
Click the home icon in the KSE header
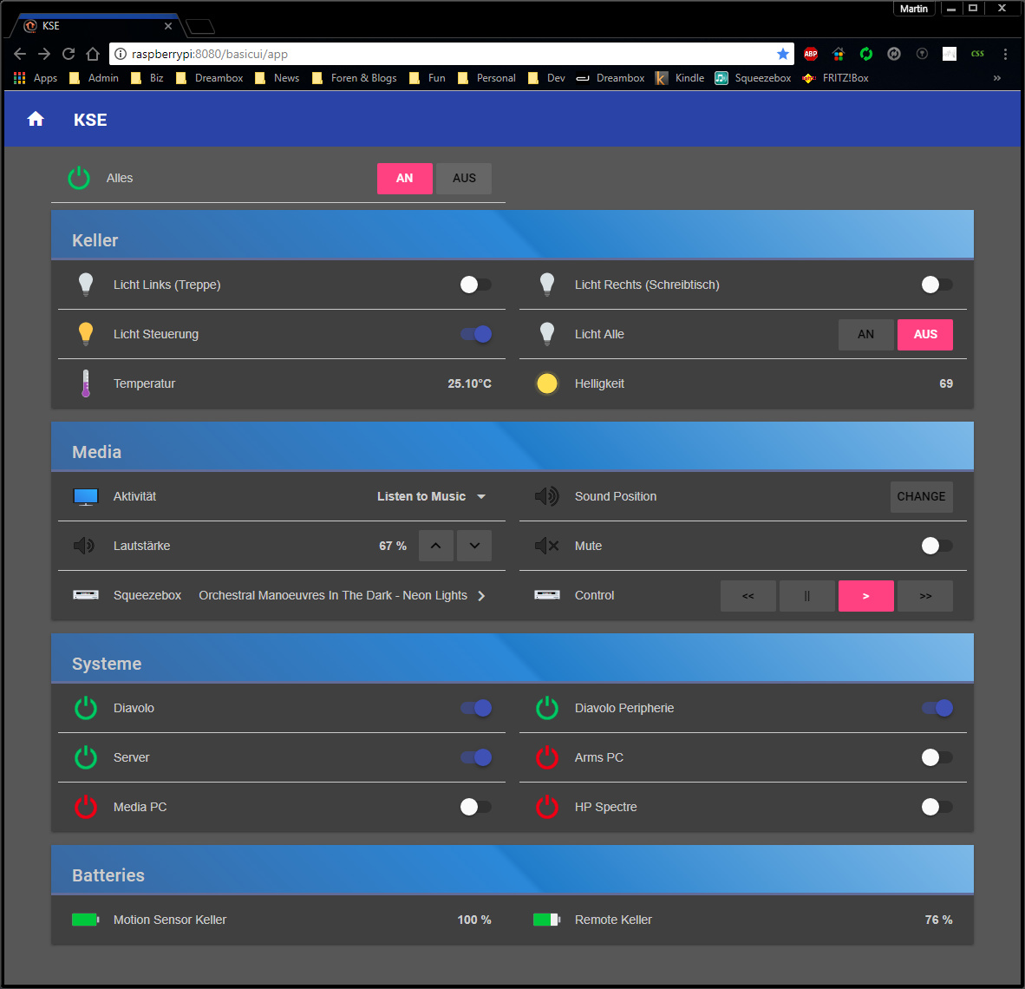(x=36, y=119)
